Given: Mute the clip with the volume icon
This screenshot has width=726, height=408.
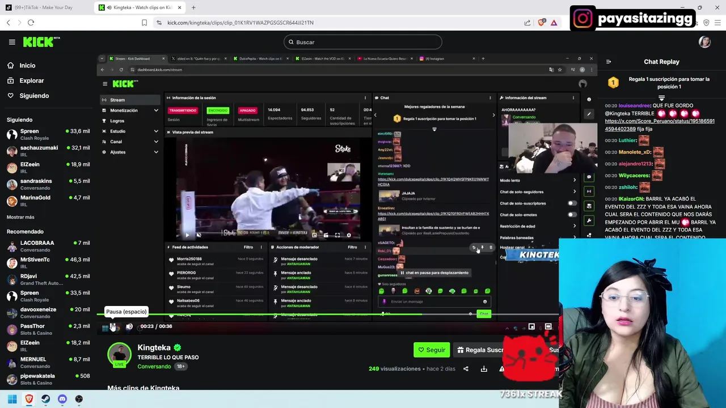Looking at the screenshot, I should (129, 326).
